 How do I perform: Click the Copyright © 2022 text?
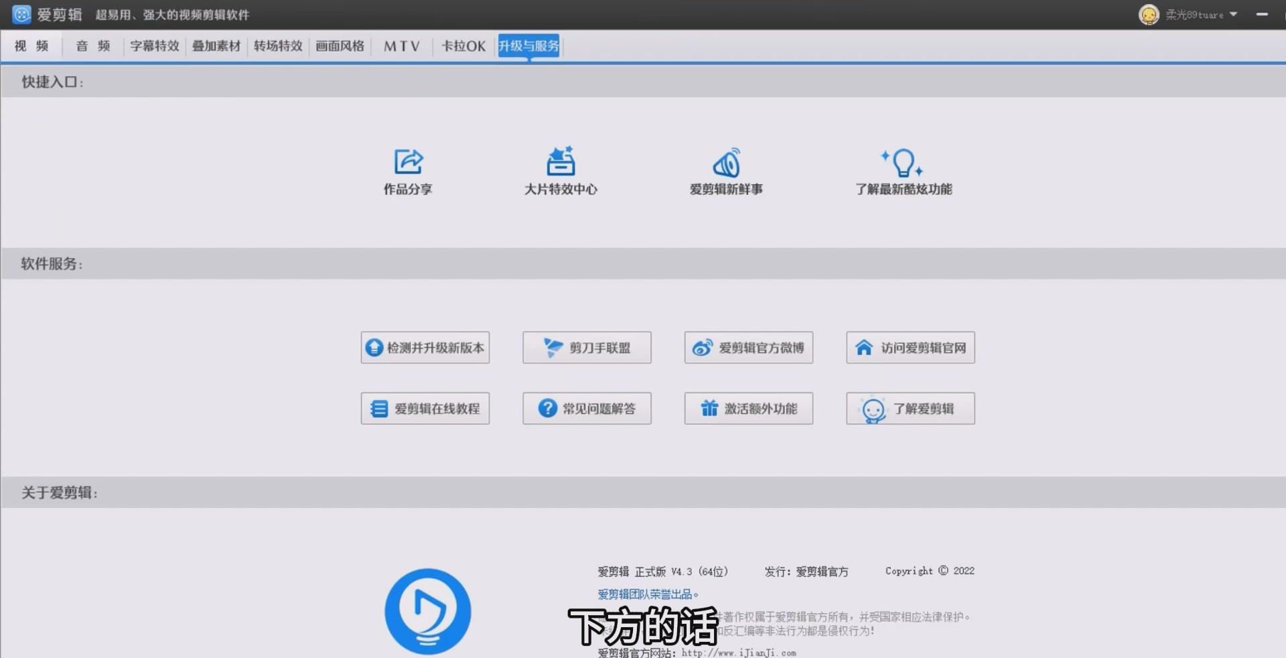click(930, 571)
